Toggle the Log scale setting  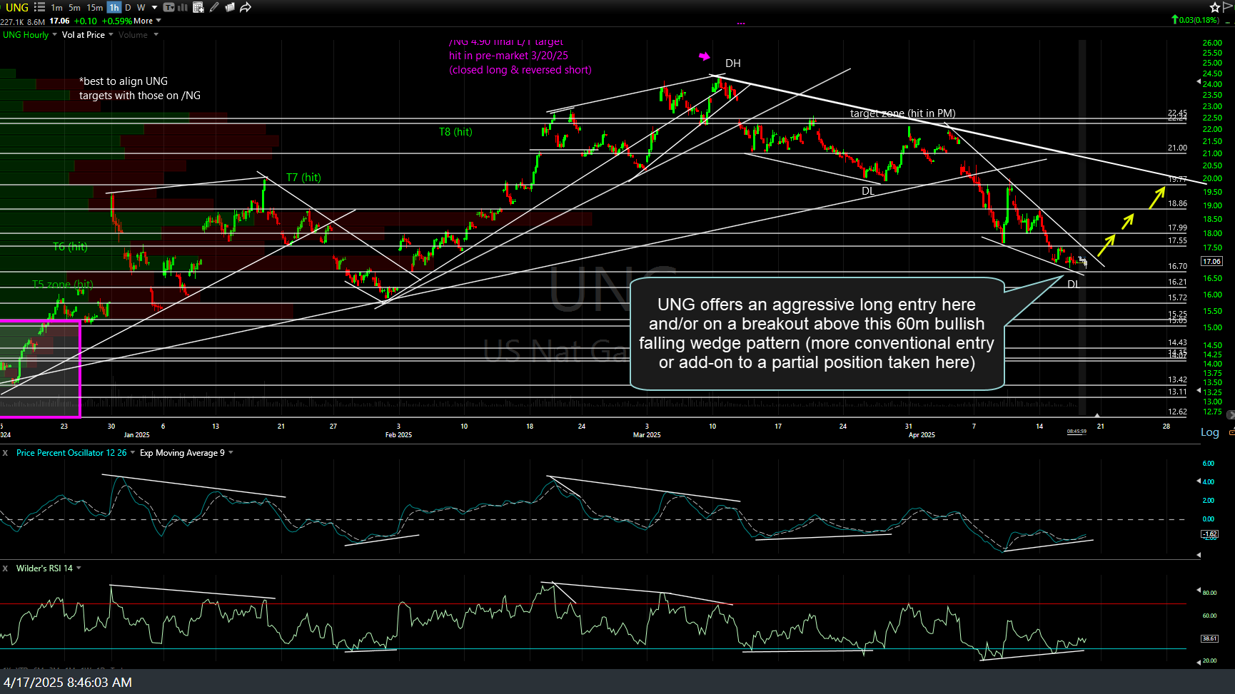pyautogui.click(x=1210, y=432)
